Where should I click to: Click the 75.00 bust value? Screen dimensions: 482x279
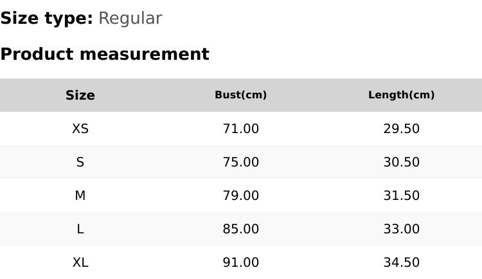point(240,162)
